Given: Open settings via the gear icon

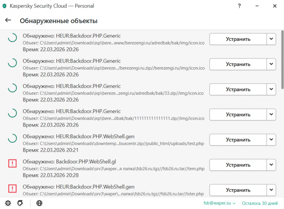Looking at the screenshot, I should click(x=8, y=203).
